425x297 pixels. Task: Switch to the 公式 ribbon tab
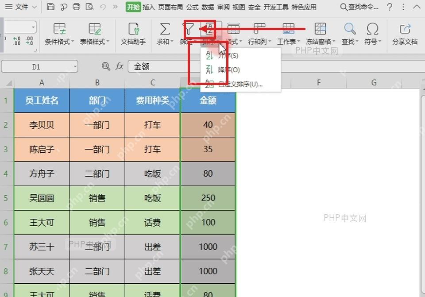coord(192,7)
